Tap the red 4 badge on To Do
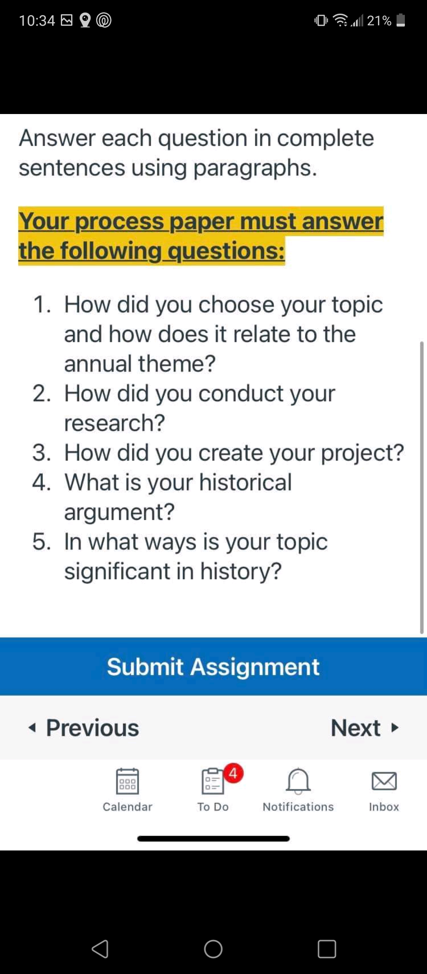Screen dimensions: 427x974 coord(233,773)
